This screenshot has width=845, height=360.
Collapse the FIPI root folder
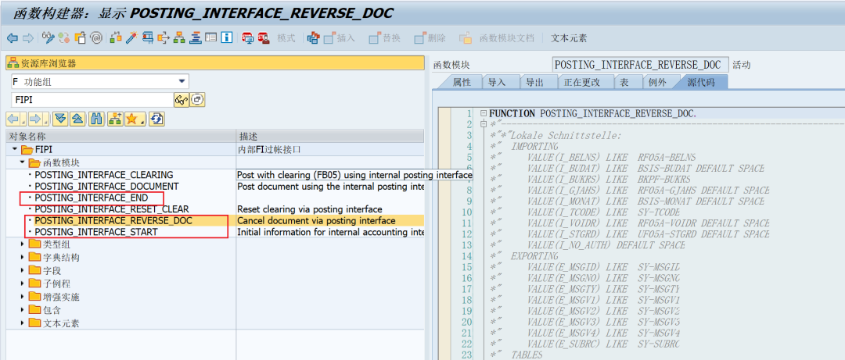(13, 149)
